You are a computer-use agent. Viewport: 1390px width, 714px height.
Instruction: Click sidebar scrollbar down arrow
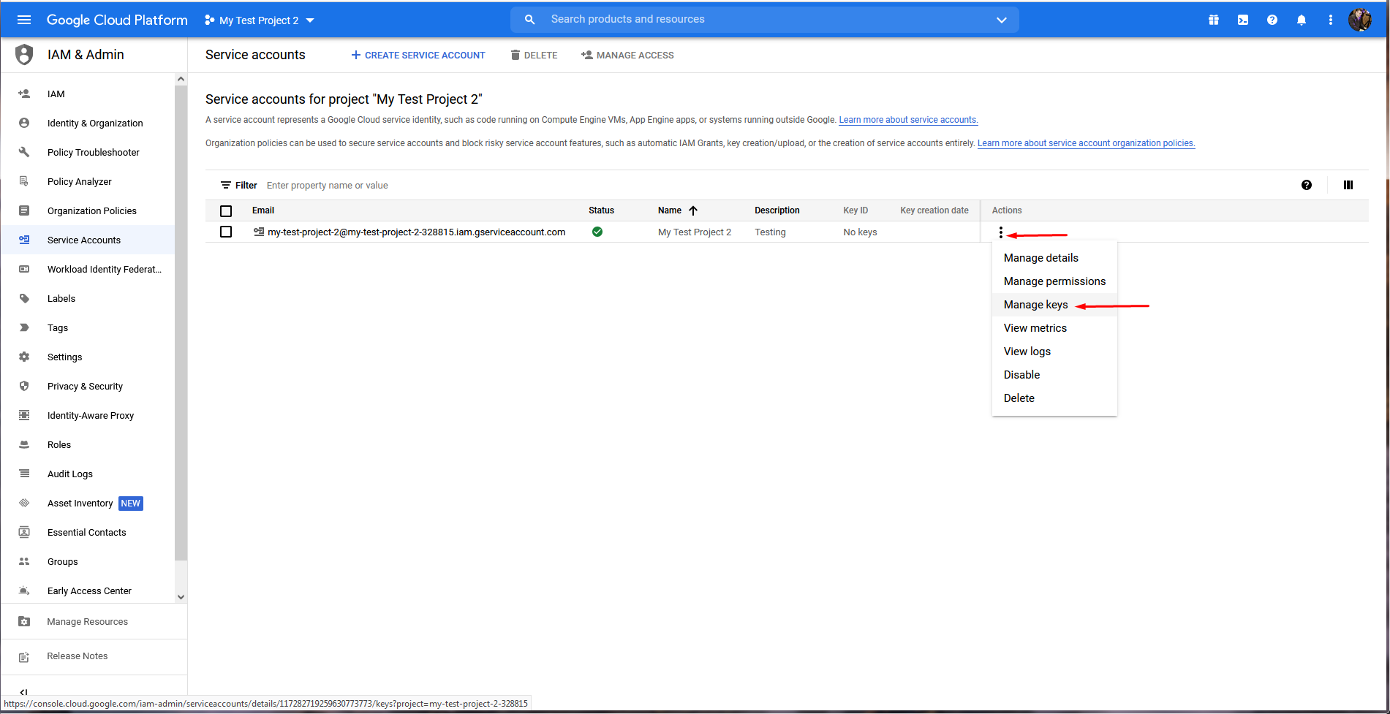pos(181,597)
